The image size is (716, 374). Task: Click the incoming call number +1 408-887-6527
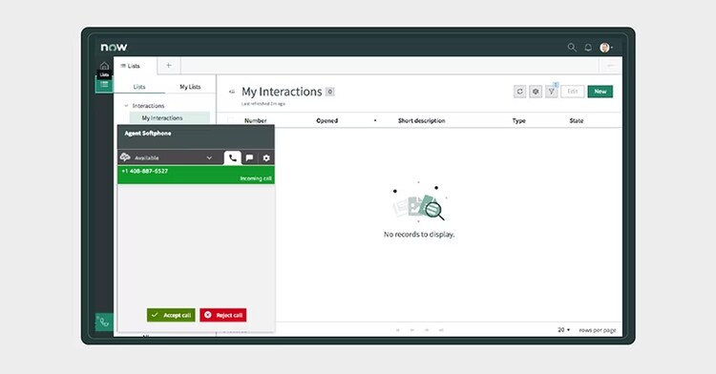tap(145, 171)
